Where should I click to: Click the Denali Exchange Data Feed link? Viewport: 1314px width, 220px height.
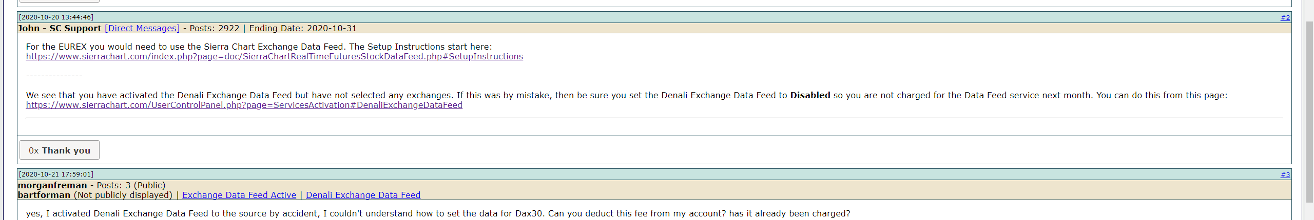[x=363, y=195]
